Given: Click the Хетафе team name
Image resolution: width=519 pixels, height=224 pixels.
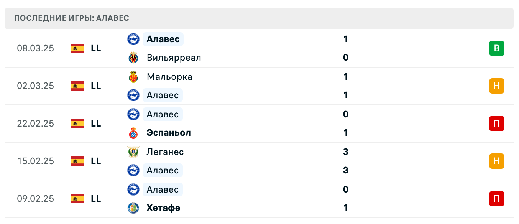Looking at the screenshot, I should [163, 208].
